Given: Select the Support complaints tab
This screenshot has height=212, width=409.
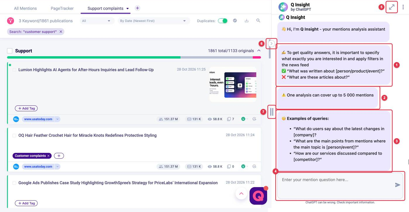Looking at the screenshot, I should [x=105, y=8].
